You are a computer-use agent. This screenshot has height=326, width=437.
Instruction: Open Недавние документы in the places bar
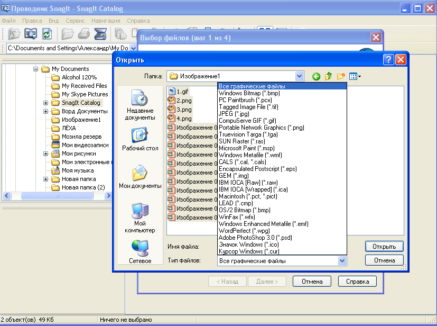140,105
